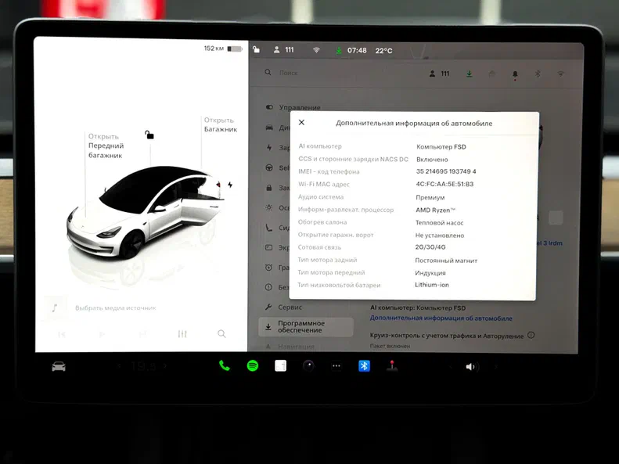The height and width of the screenshot is (464, 619).
Task: Open Сервис settings menu
Action: (x=284, y=307)
